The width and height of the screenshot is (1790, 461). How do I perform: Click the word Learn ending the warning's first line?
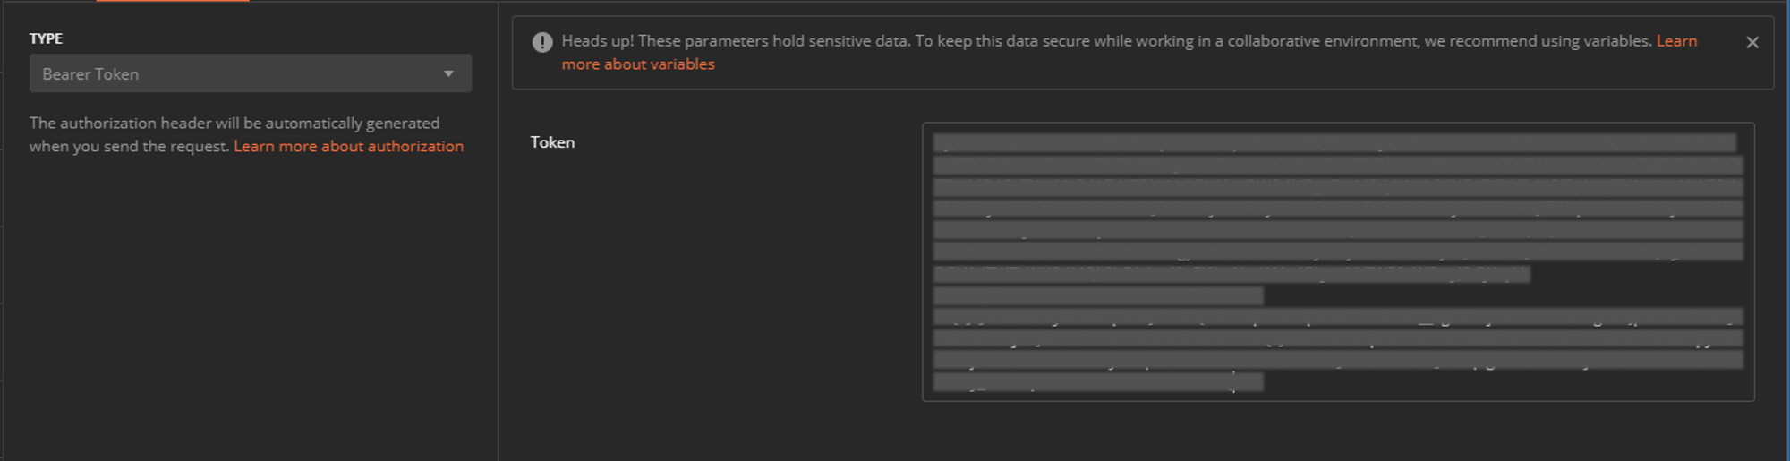coord(1676,41)
